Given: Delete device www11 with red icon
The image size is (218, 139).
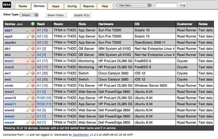Looking at the screenshot, I should tap(33, 104).
